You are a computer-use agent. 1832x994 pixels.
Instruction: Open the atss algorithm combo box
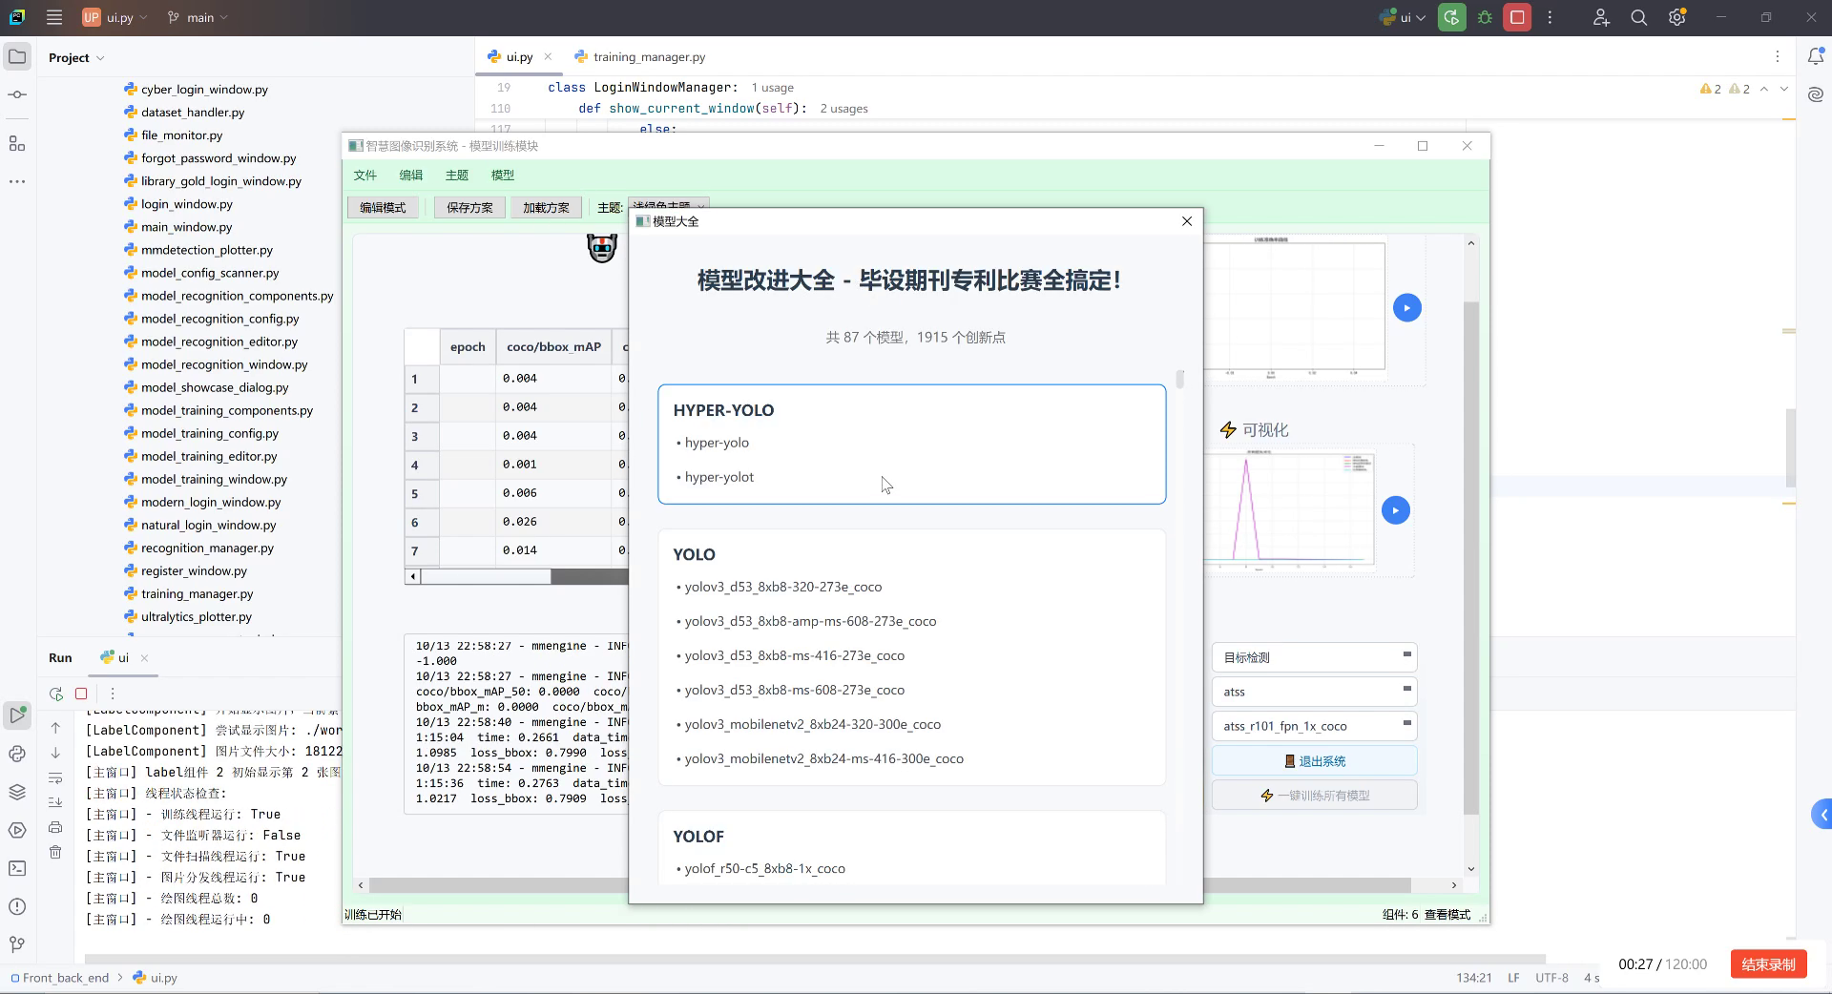[1314, 692]
